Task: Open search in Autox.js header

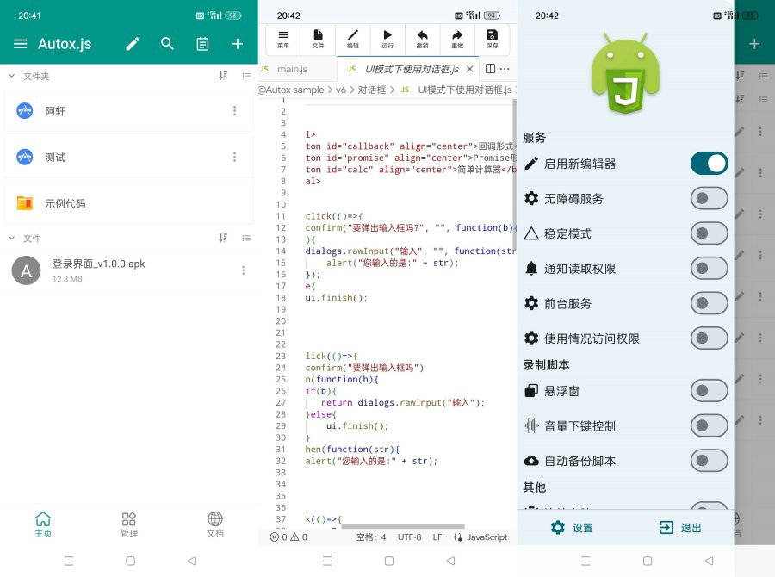Action: (x=168, y=44)
